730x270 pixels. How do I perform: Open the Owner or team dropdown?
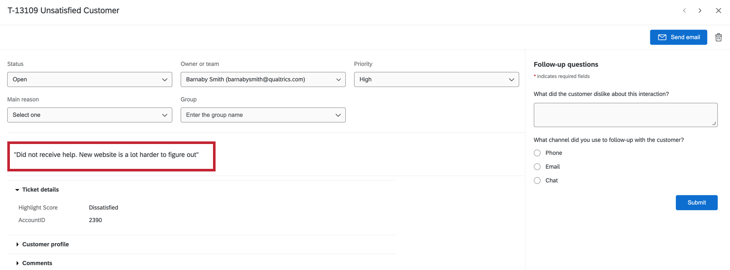click(x=263, y=79)
